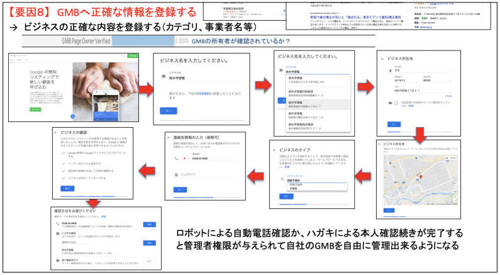Click GMB Page Owner Verified blue bar
The image size is (500, 275).
[143, 41]
